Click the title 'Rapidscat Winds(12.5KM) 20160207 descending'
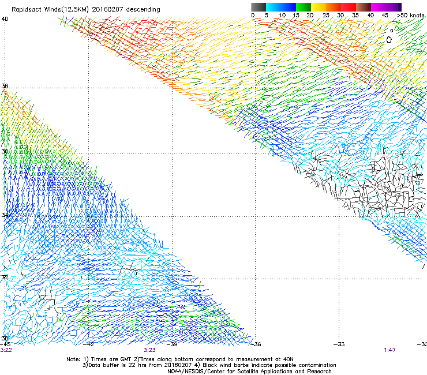Viewport: 427px width, 375px height. (x=86, y=9)
